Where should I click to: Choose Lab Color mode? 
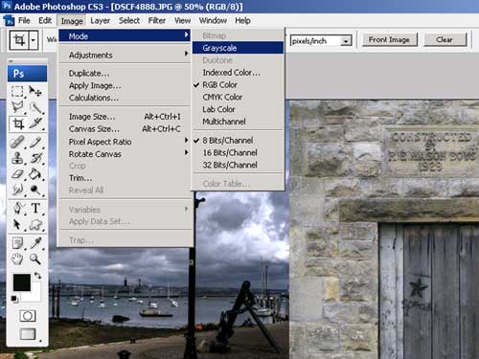tap(238, 109)
